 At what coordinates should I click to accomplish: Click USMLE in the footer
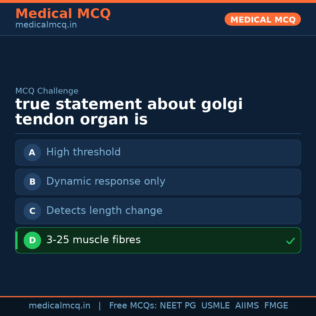(215, 306)
